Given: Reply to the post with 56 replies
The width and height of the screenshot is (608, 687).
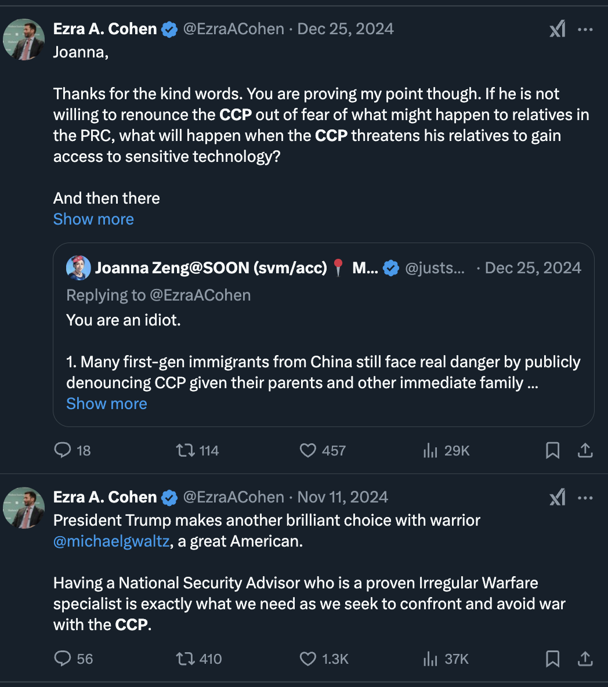Looking at the screenshot, I should [x=63, y=659].
